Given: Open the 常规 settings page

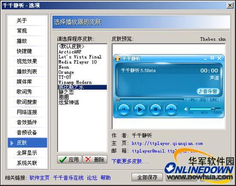Looking at the screenshot, I should 27,31.
